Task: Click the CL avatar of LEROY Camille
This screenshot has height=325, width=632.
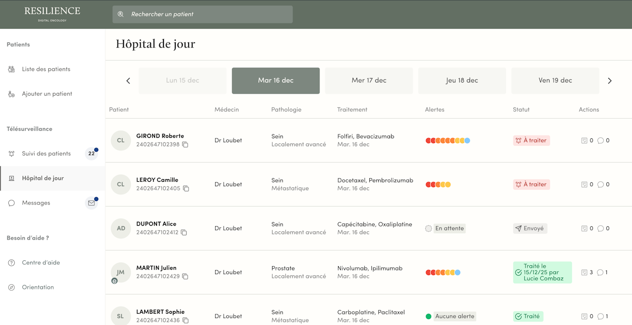Action: pos(120,184)
